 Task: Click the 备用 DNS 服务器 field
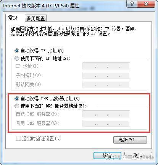click(x=106, y=123)
